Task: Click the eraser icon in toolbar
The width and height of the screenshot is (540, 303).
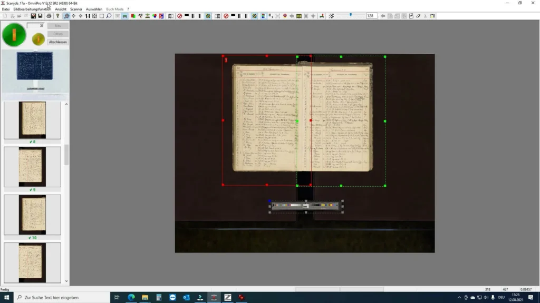Action: pyautogui.click(x=418, y=16)
